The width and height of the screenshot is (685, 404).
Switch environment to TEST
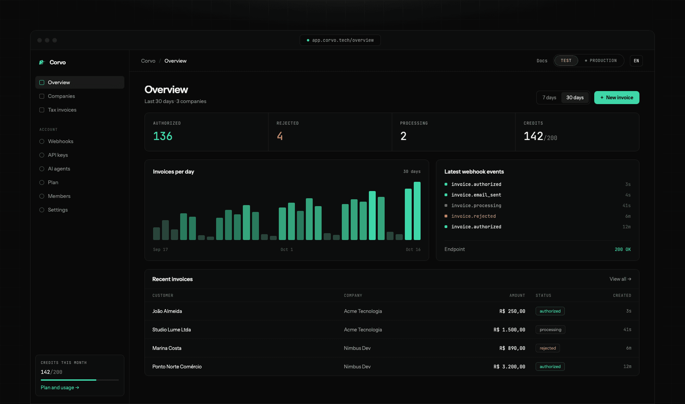click(566, 61)
